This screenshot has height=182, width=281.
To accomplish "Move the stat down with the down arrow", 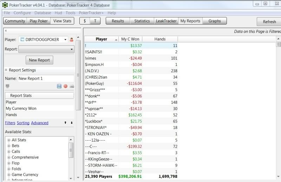I will [72, 123].
